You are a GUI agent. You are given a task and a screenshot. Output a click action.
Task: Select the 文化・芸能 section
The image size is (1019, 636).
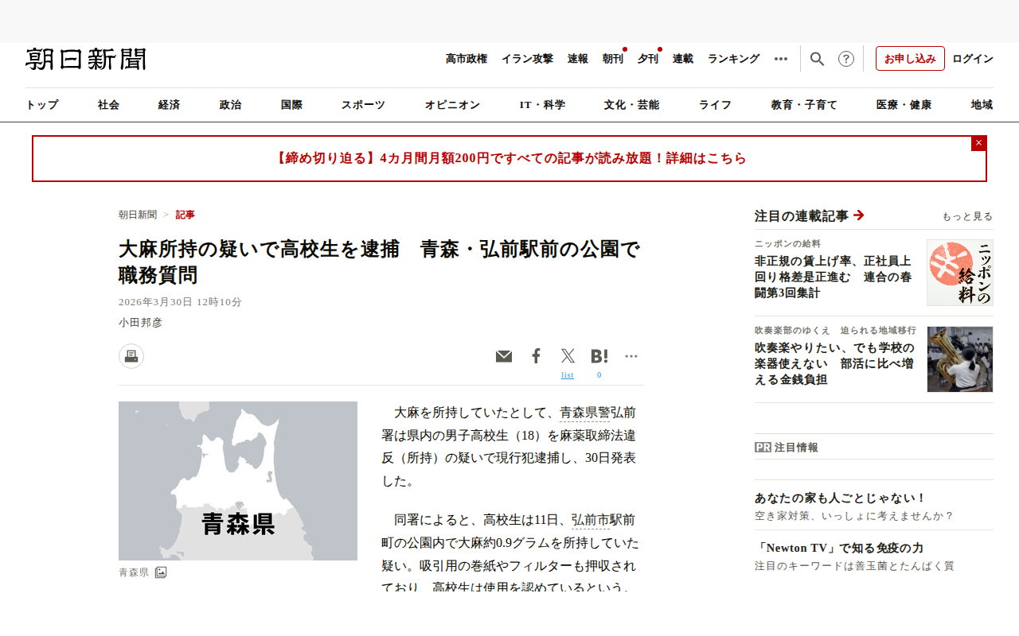[x=631, y=105]
